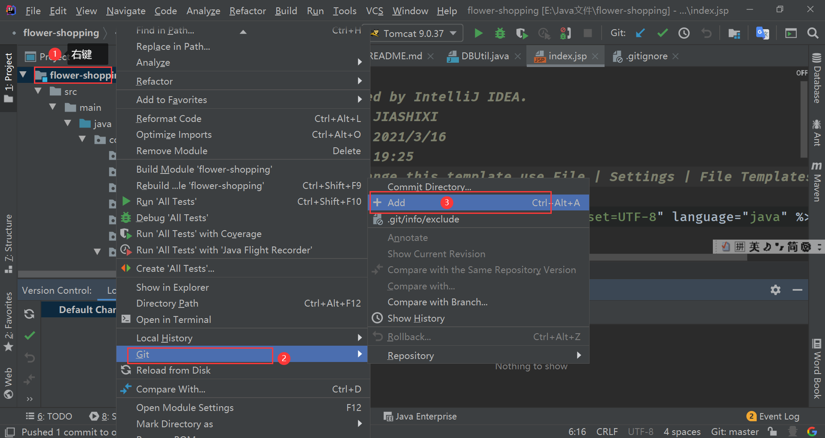This screenshot has width=825, height=438.
Task: Hide the Version Control panel with minus icon
Action: point(797,290)
